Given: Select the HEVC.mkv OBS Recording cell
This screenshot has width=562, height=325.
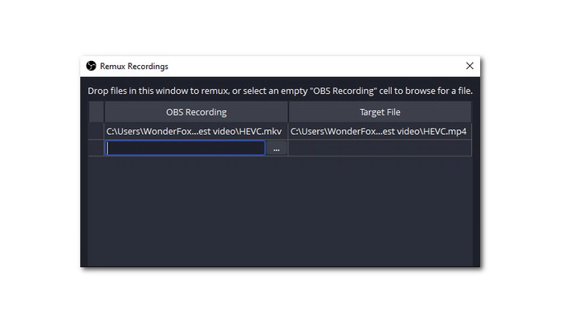Looking at the screenshot, I should tap(196, 131).
